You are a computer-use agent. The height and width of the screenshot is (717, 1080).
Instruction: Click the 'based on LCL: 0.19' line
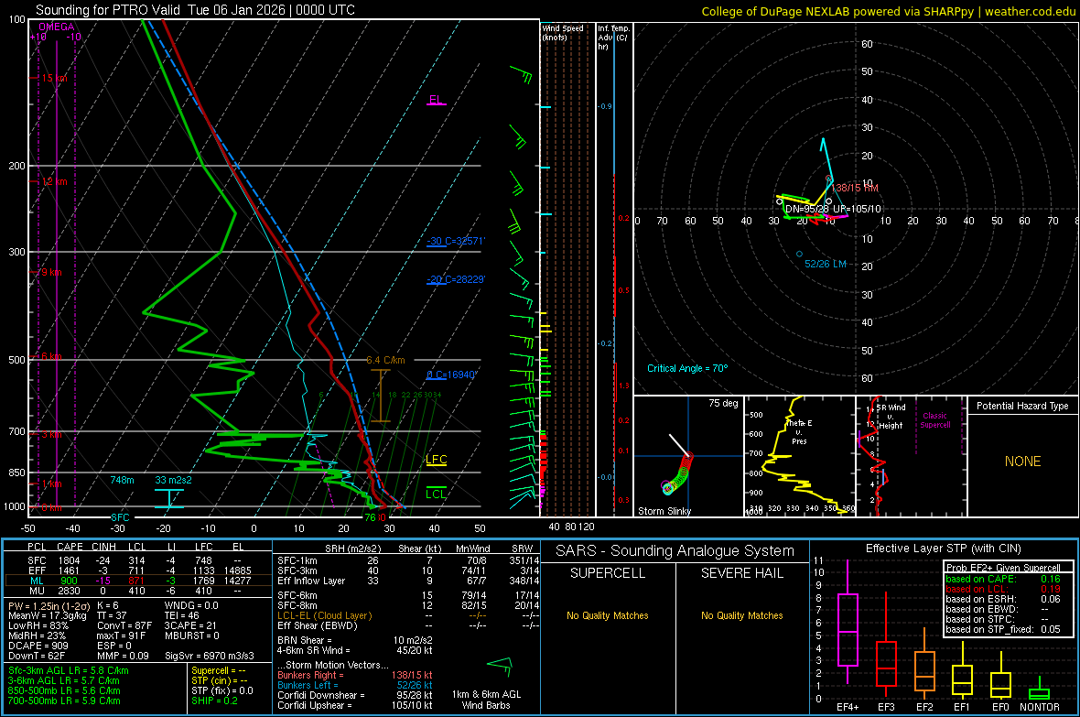1003,590
